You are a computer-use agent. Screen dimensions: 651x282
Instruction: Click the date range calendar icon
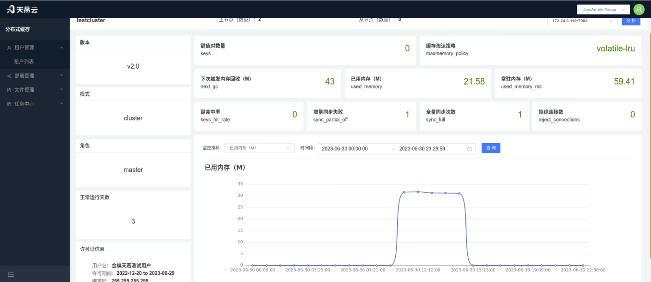pyautogui.click(x=469, y=148)
